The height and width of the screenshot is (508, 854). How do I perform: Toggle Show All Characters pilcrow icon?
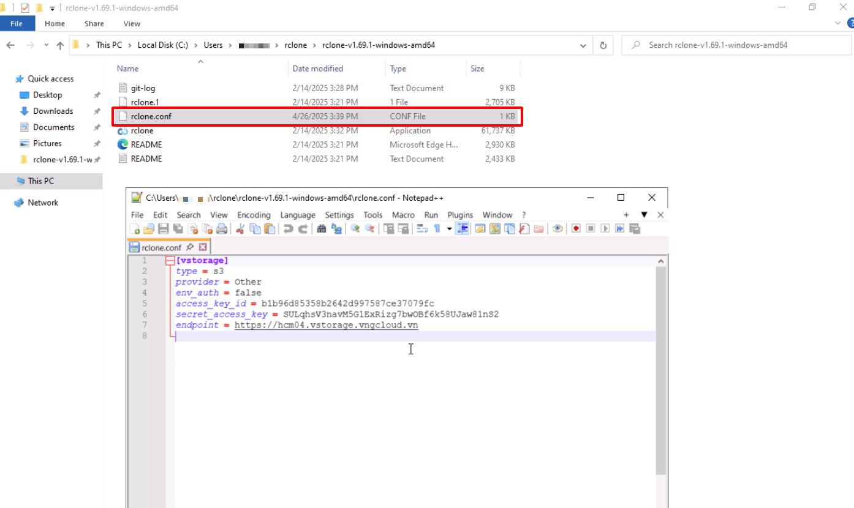pos(437,229)
